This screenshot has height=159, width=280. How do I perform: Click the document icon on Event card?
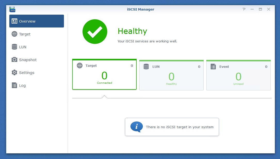pyautogui.click(x=213, y=67)
